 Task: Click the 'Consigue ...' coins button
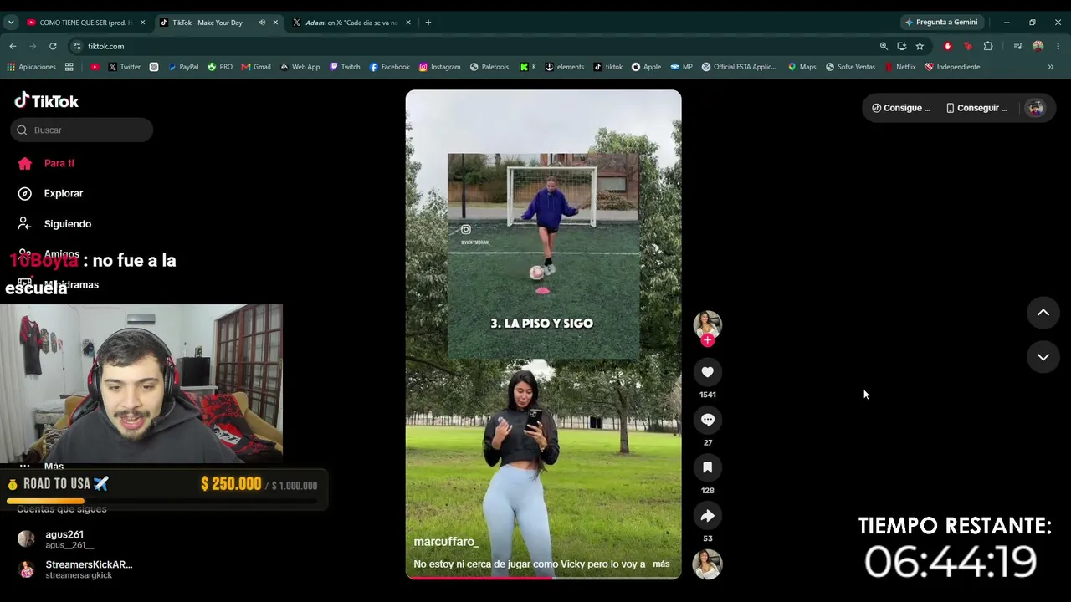coord(901,108)
